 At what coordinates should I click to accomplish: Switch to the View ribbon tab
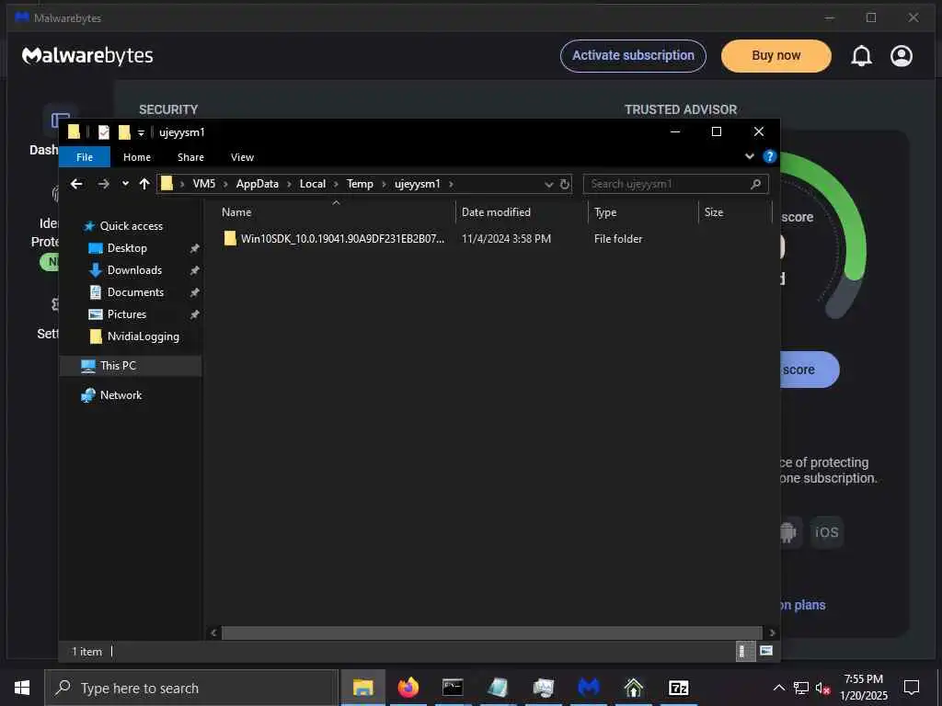242,156
